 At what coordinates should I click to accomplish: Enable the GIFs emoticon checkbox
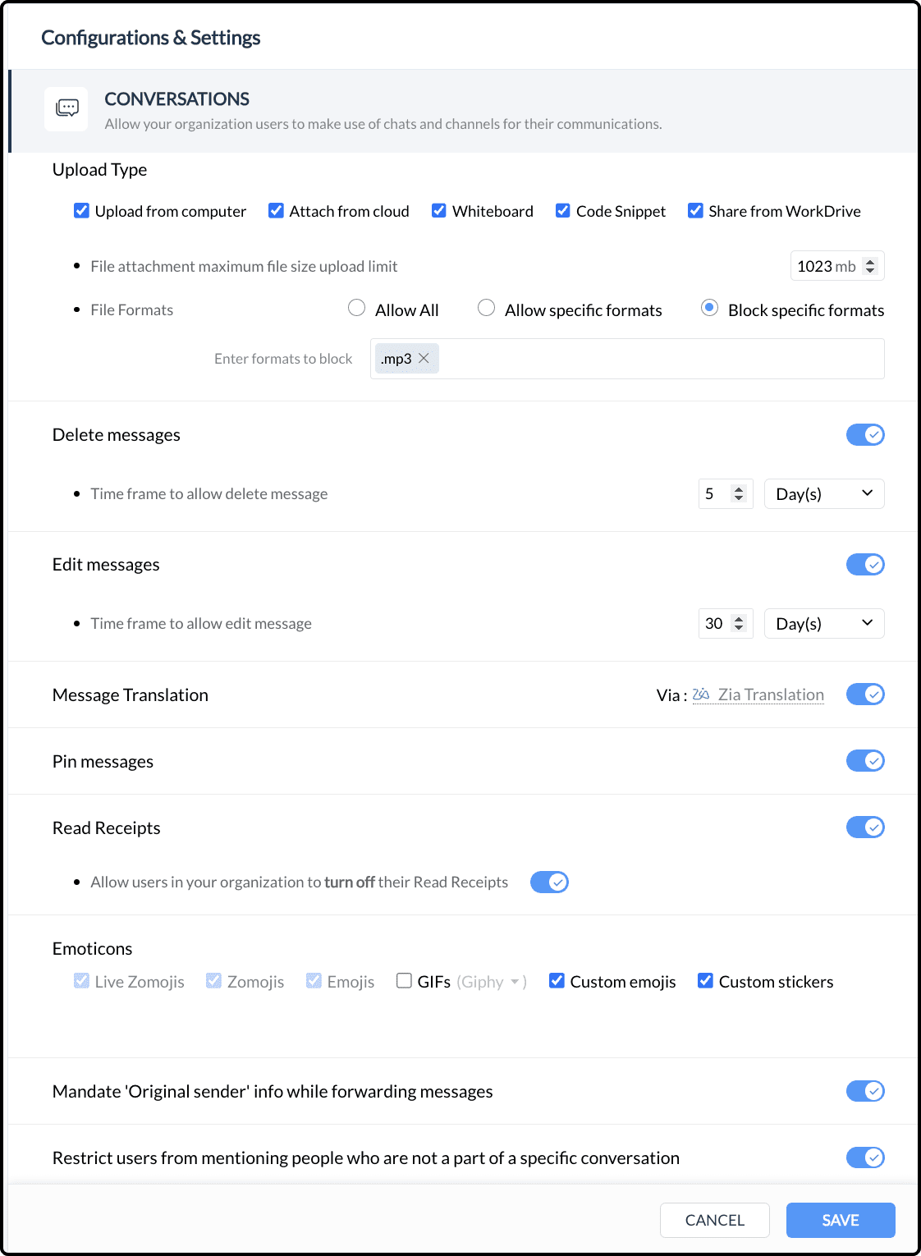point(404,981)
